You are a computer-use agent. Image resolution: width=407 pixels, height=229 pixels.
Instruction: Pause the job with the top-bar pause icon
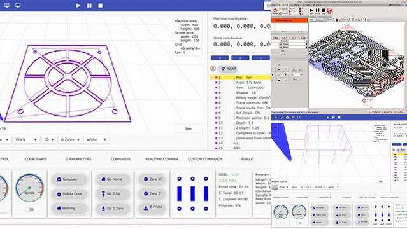89,6
